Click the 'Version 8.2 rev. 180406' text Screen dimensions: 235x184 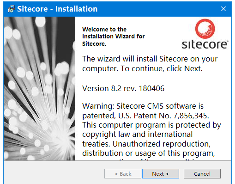123,88
